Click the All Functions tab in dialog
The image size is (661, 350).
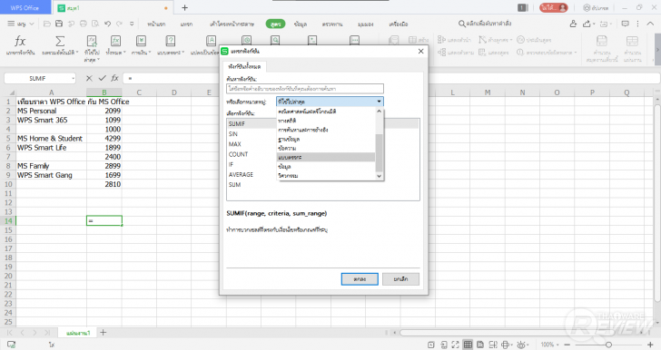pyautogui.click(x=244, y=66)
